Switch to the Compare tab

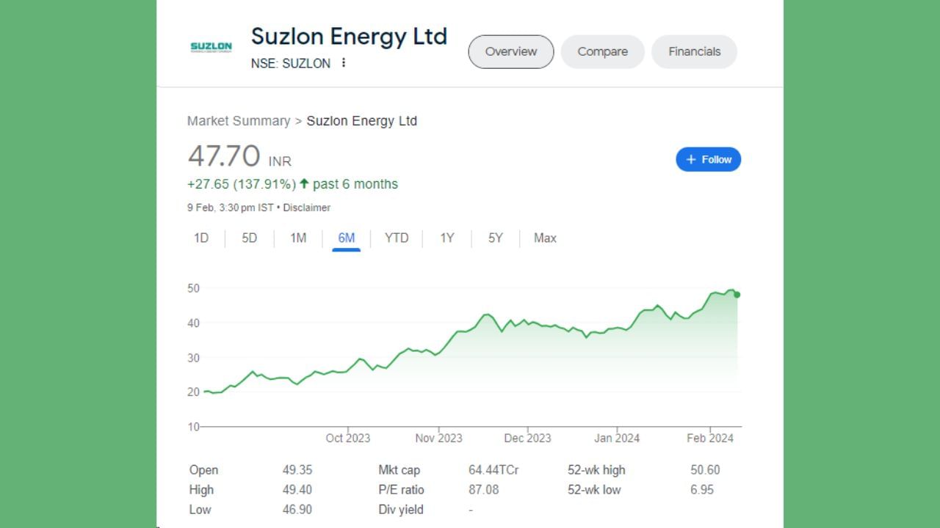pos(602,51)
